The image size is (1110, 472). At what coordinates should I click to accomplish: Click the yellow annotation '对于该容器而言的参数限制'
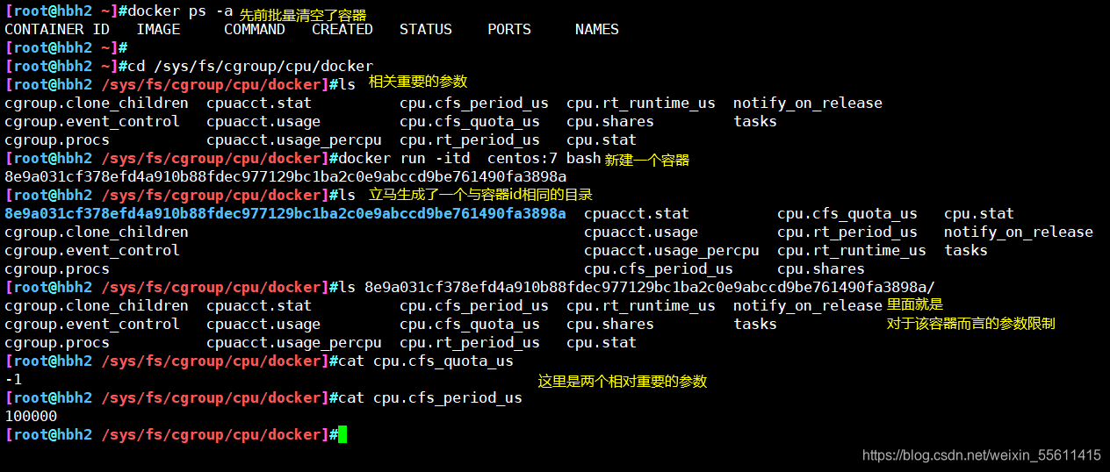[x=970, y=324]
